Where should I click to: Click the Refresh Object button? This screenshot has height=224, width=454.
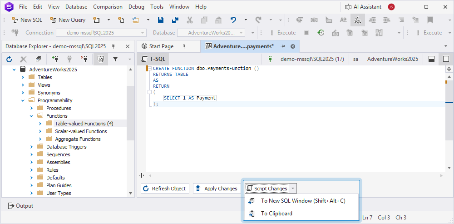click(165, 189)
